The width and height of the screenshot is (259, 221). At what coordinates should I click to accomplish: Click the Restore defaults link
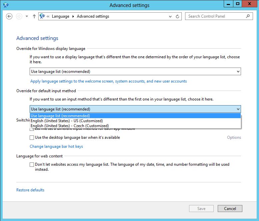(x=30, y=190)
